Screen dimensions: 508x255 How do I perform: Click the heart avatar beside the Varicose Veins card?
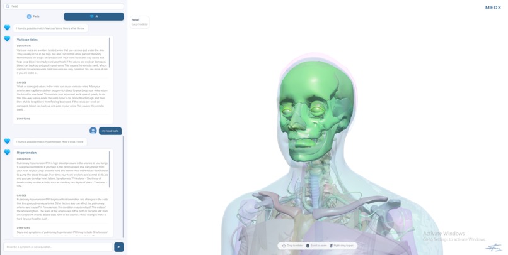(7, 39)
